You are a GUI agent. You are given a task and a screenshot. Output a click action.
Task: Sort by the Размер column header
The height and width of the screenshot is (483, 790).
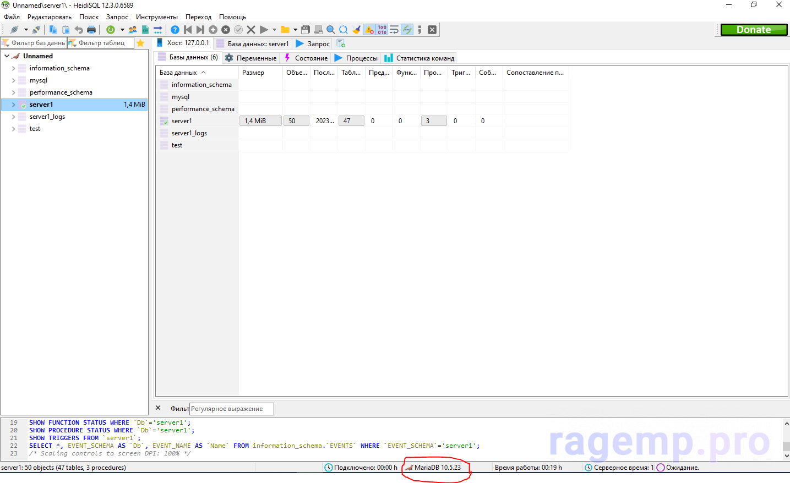[261, 73]
